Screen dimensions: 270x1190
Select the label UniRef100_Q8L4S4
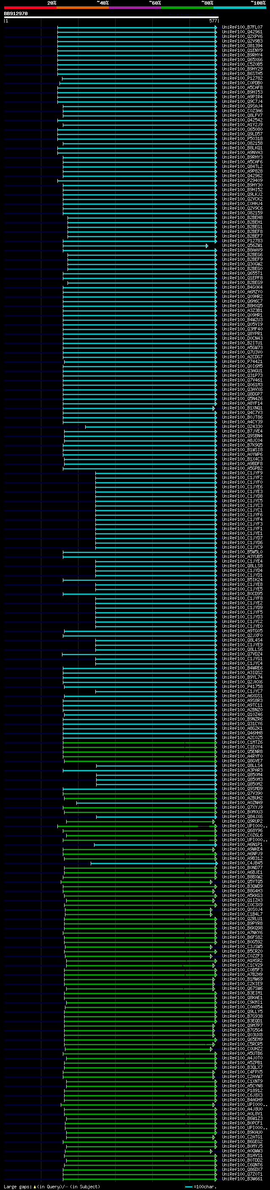242,640
